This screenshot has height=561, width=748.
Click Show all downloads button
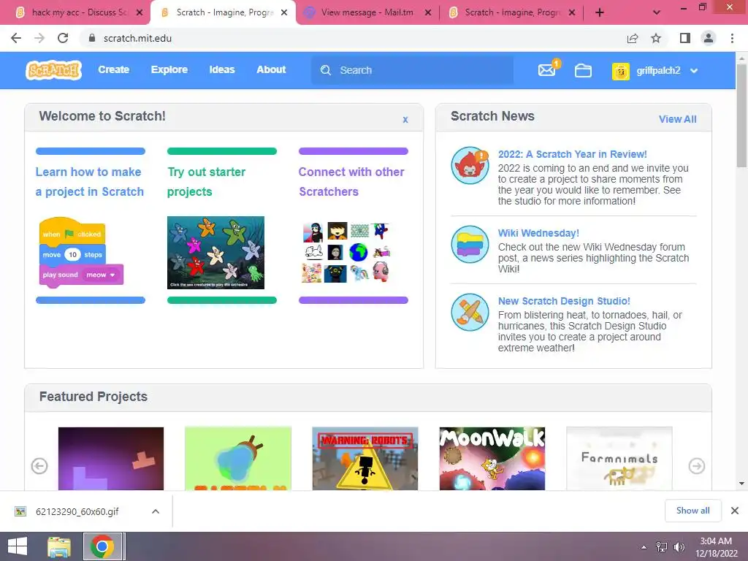coord(692,511)
